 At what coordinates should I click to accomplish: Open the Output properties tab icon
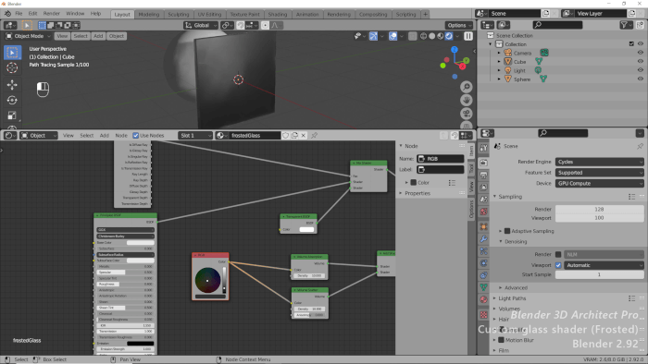[x=483, y=176]
